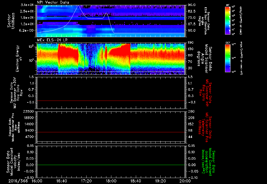
Task: Click the green zero line in velocity panel
Action: [111, 165]
